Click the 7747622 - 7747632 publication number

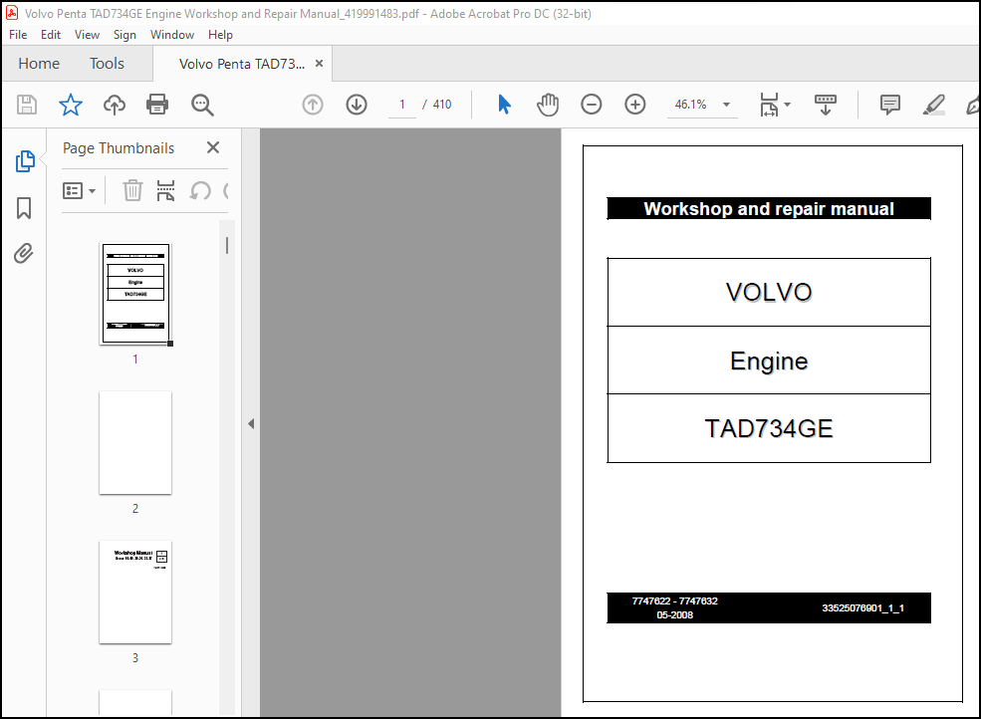(x=675, y=600)
